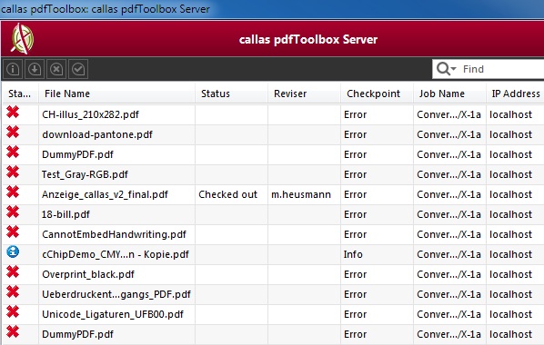Viewport: 544px width, 345px height.
Task: Click error icon for Unicode_Ligaturen_UFB00.pdf
Action: [13, 311]
